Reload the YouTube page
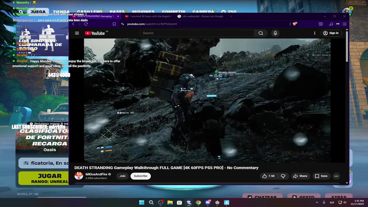 (x=86, y=24)
